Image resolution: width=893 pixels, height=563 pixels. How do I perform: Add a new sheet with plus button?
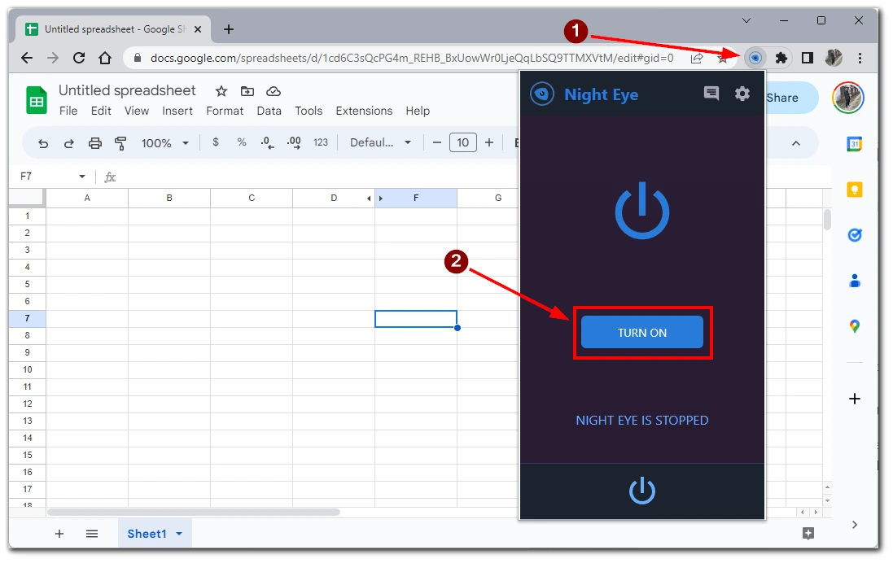pos(59,534)
